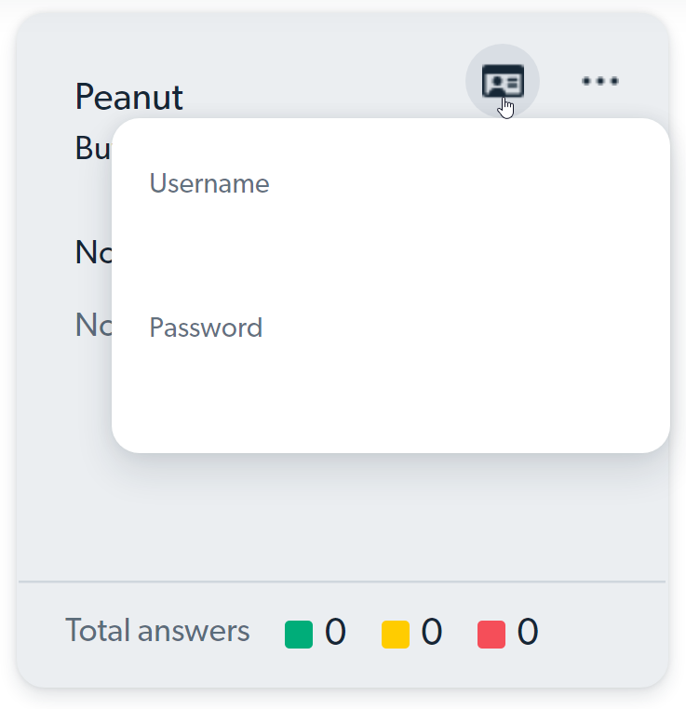The width and height of the screenshot is (686, 709).
Task: Click the divider line above Total answers
Action: point(342,582)
